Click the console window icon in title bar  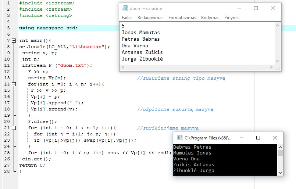pyautogui.click(x=179, y=138)
